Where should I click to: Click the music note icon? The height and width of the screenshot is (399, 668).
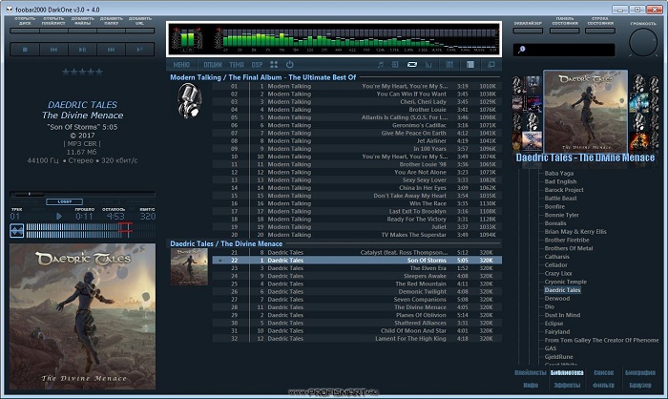pos(381,64)
